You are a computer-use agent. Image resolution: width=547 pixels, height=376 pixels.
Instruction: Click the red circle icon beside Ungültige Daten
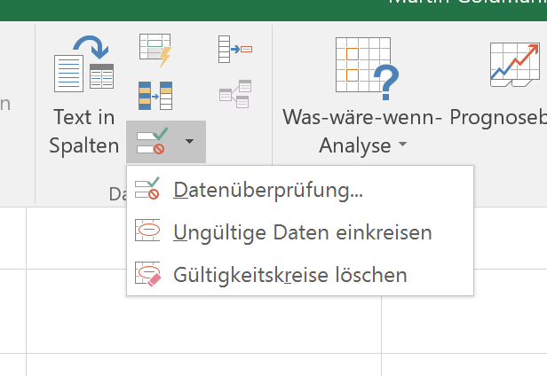[147, 232]
